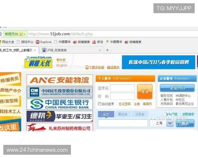198x158 pixels.
Task: Click the 下载手机版 link
Action: (x=97, y=67)
